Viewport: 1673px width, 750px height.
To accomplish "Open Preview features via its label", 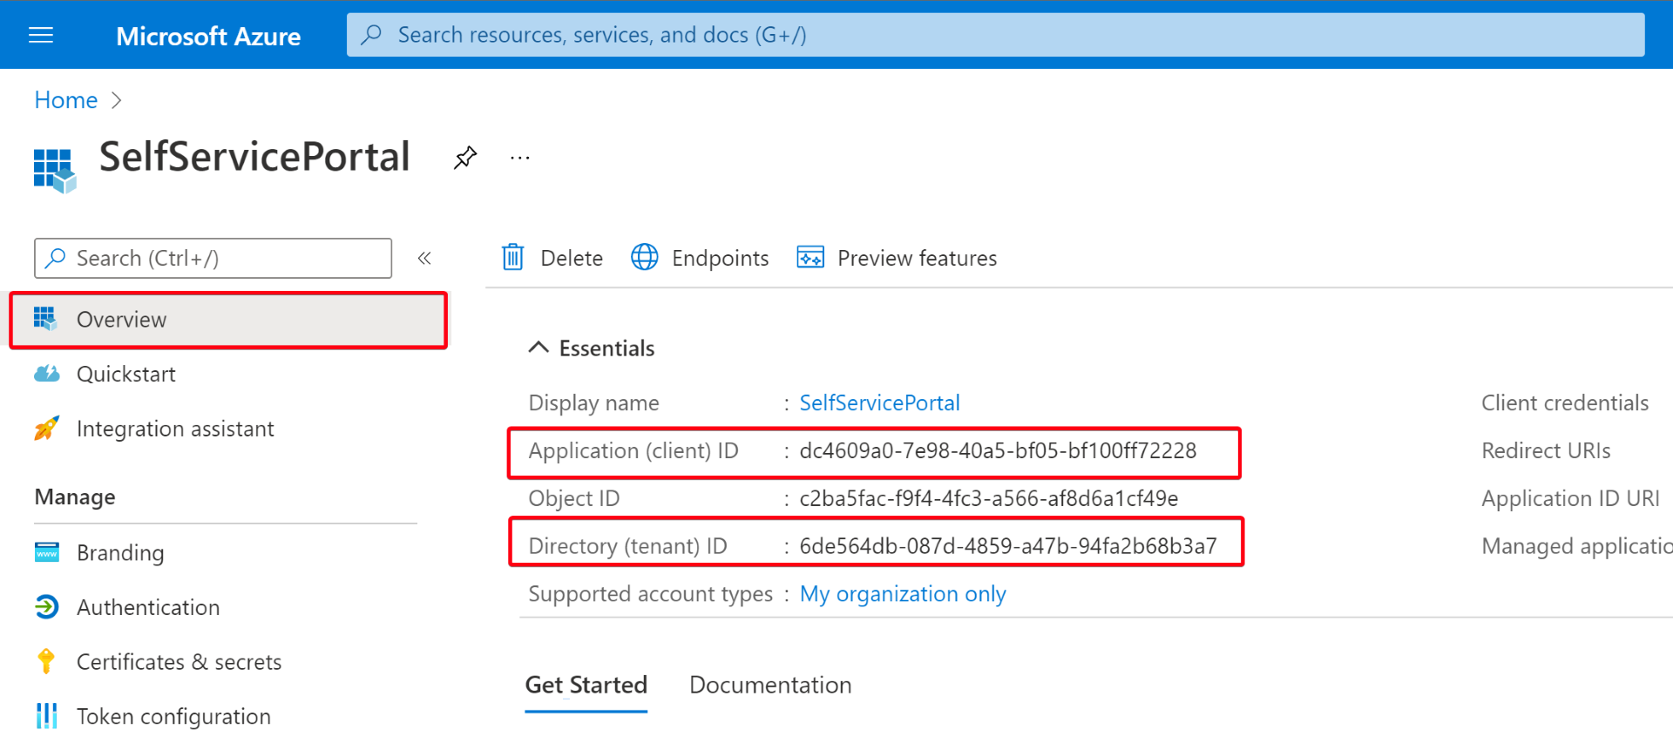I will (x=917, y=259).
